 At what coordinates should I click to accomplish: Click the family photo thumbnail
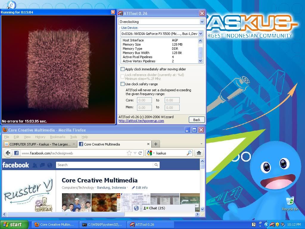click(x=76, y=202)
